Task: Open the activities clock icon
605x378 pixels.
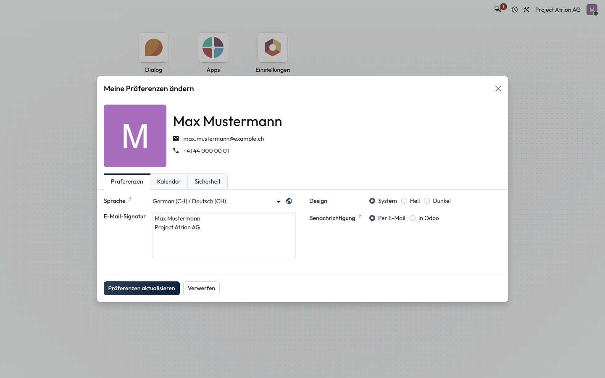Action: click(x=515, y=9)
